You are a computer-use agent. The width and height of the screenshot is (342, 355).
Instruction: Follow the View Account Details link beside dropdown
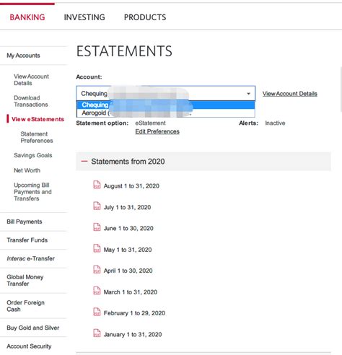pos(290,94)
